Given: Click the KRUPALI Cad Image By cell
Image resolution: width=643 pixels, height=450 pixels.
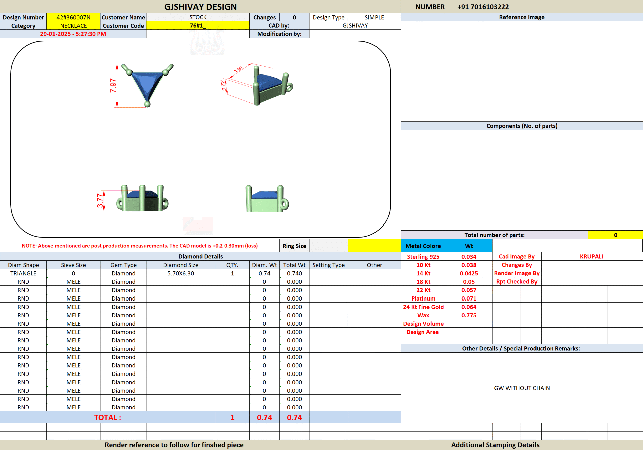Looking at the screenshot, I should click(591, 256).
